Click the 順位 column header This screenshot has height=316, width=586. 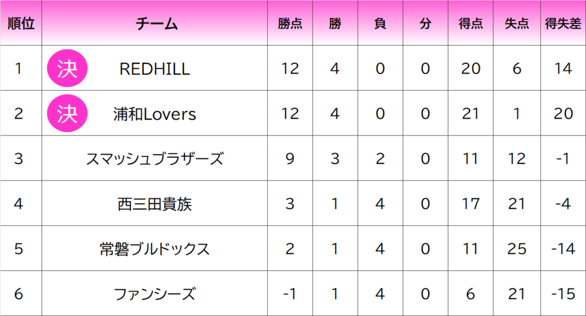click(x=21, y=23)
